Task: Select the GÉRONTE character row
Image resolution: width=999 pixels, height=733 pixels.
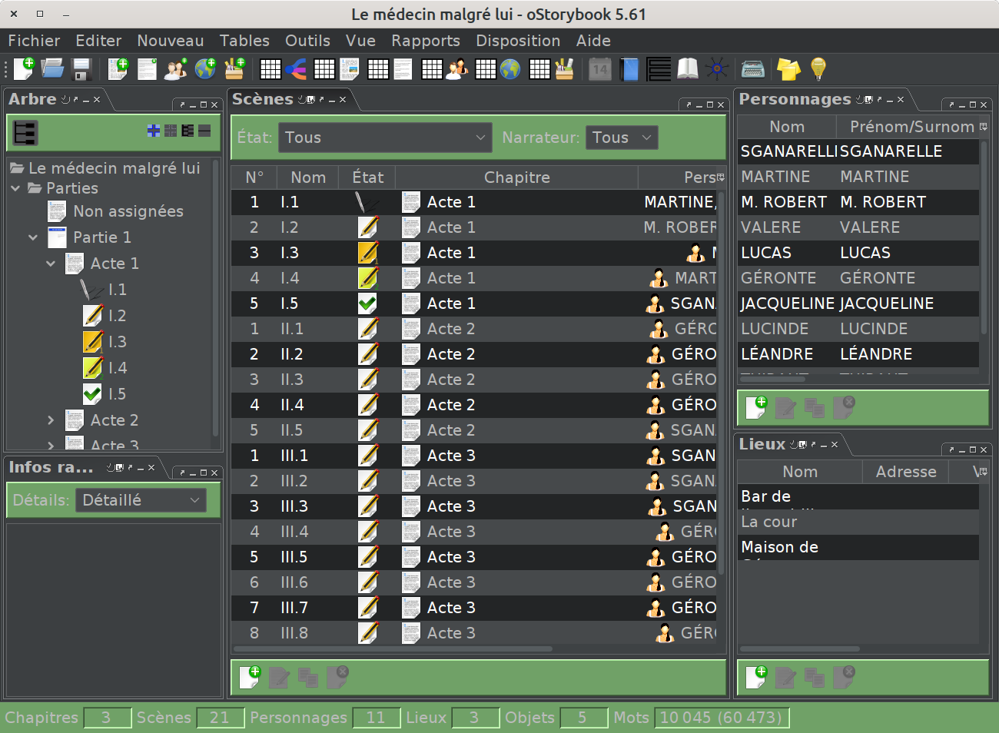Action: 858,278
